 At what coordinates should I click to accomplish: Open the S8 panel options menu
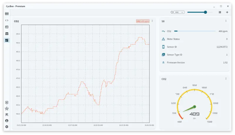tap(226, 21)
